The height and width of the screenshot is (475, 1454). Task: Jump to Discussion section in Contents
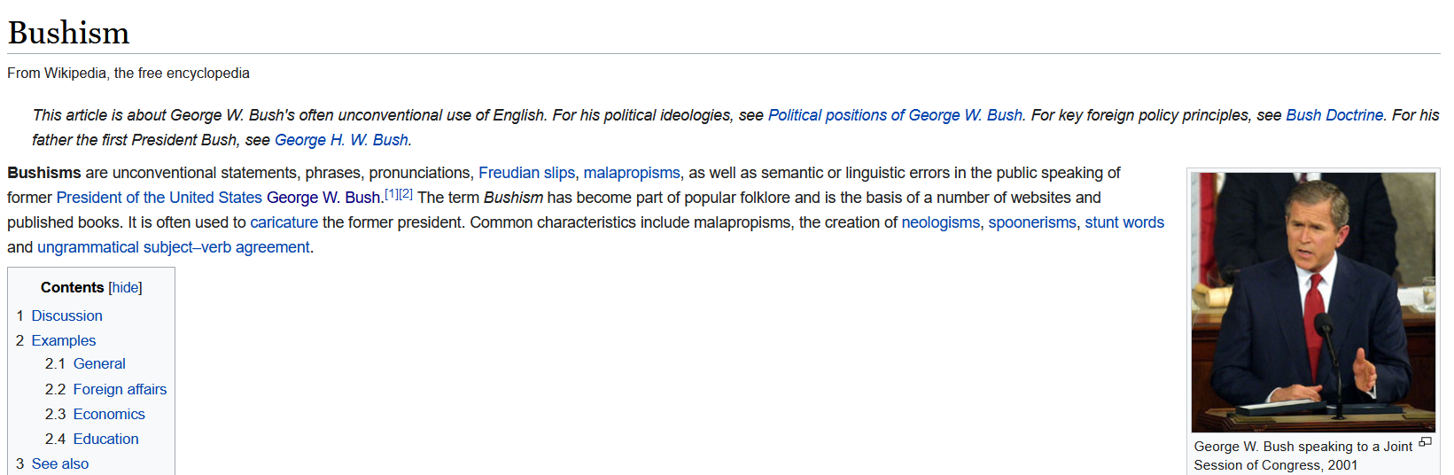[x=66, y=315]
